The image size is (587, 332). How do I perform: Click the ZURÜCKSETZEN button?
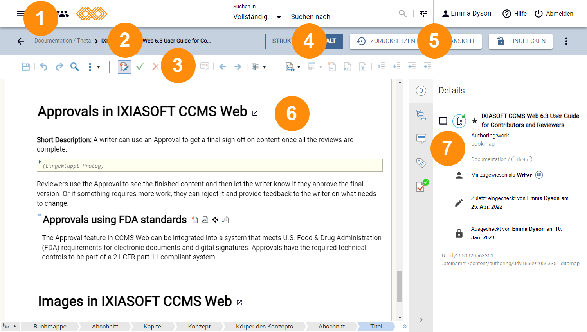[x=386, y=41]
